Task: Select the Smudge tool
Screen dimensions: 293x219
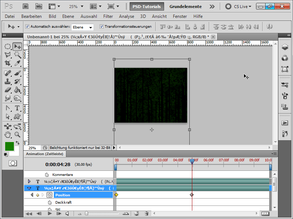Action: 7,98
